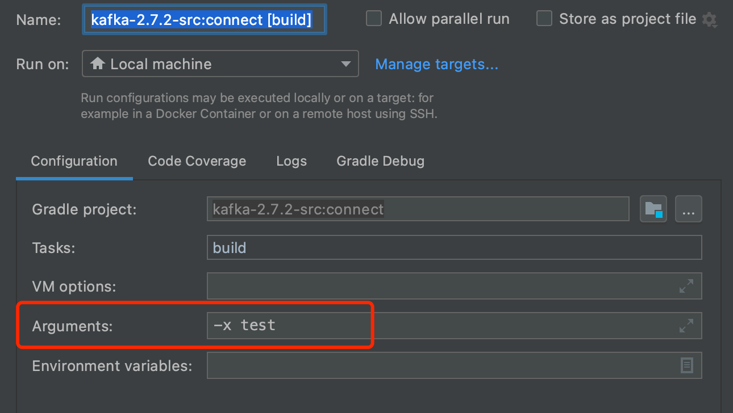The height and width of the screenshot is (413, 733).
Task: Open the Run on dropdown arrow
Action: [x=345, y=64]
